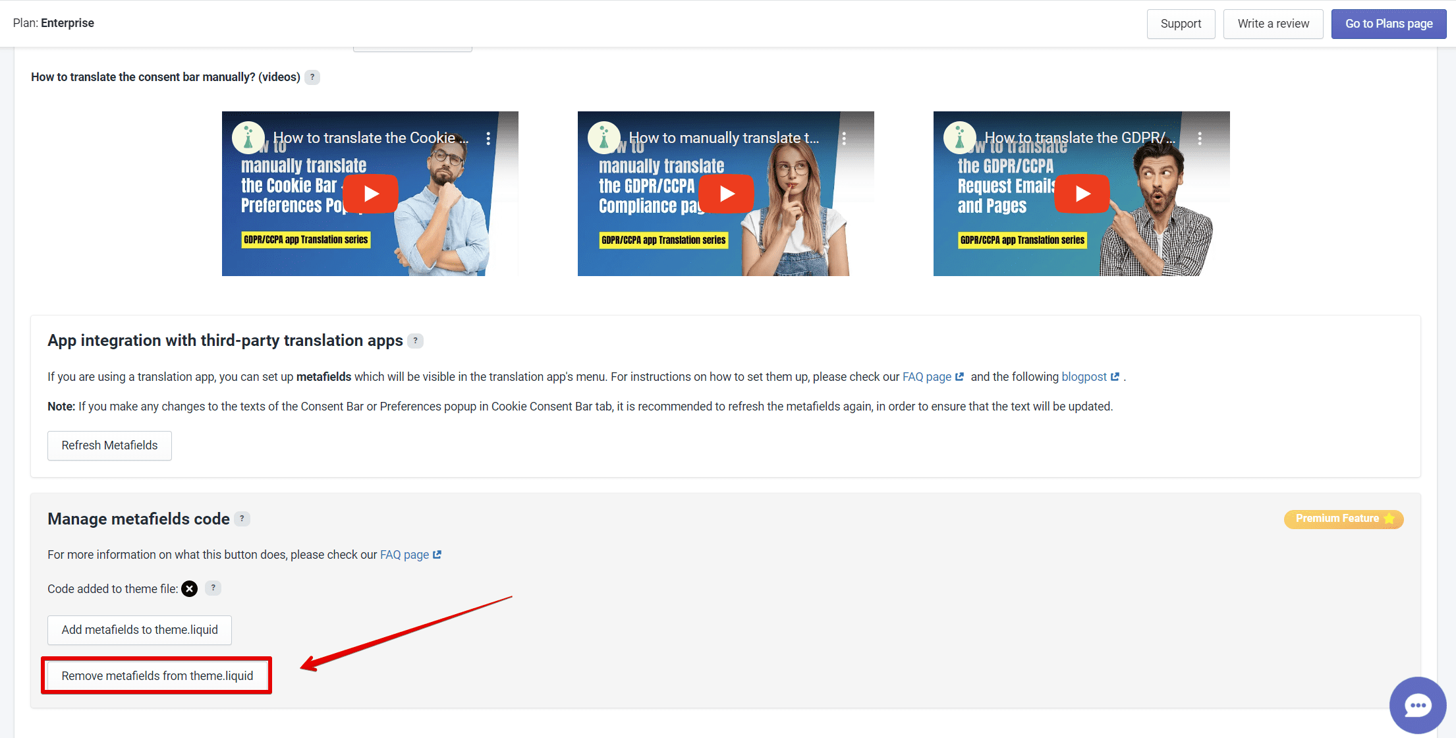Screen dimensions: 1456x738
Task: Click the Support button
Action: tap(1181, 24)
